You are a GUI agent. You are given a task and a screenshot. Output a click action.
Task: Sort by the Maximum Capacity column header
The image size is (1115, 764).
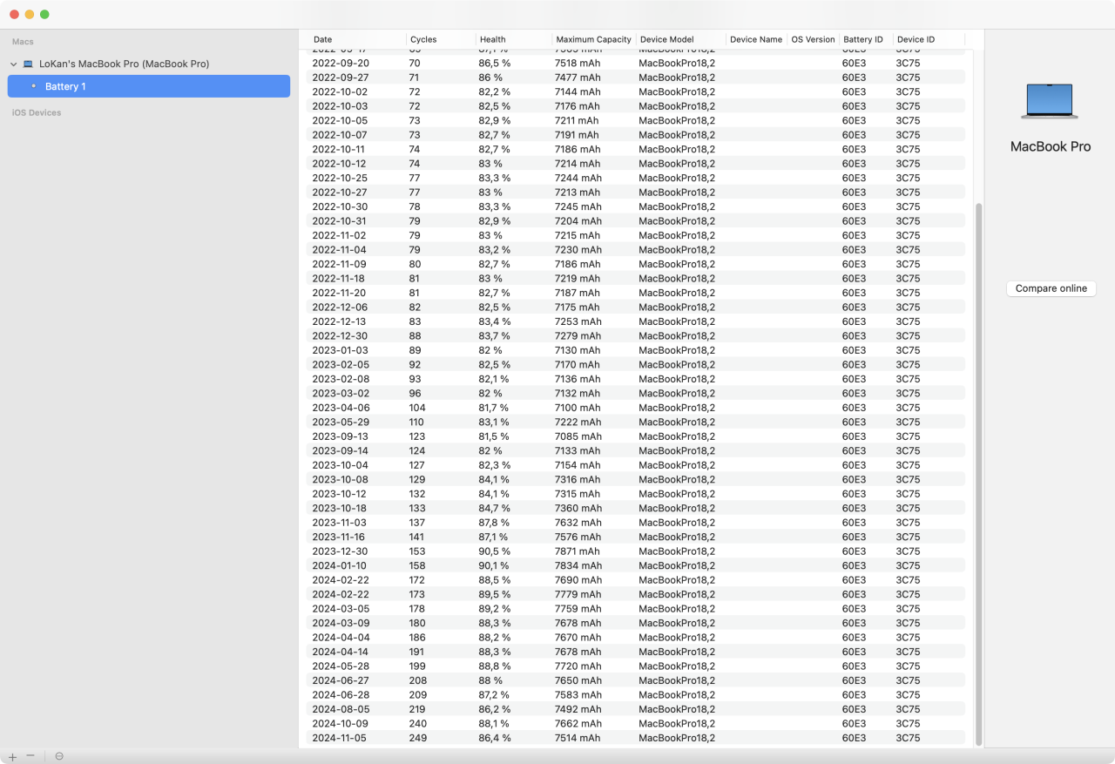[x=594, y=39]
